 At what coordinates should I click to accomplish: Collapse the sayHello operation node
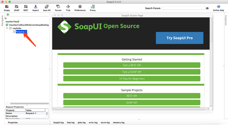click(7, 28)
